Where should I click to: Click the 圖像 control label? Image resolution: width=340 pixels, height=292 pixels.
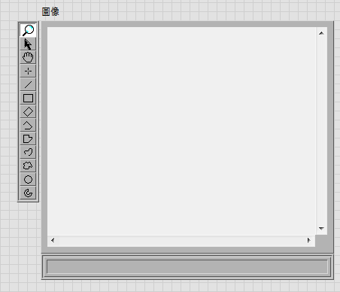[x=50, y=11]
